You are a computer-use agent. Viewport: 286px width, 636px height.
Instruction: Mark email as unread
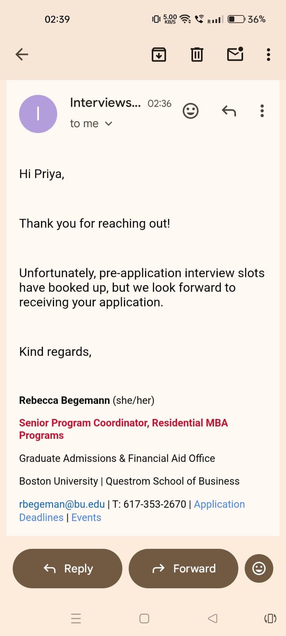235,54
